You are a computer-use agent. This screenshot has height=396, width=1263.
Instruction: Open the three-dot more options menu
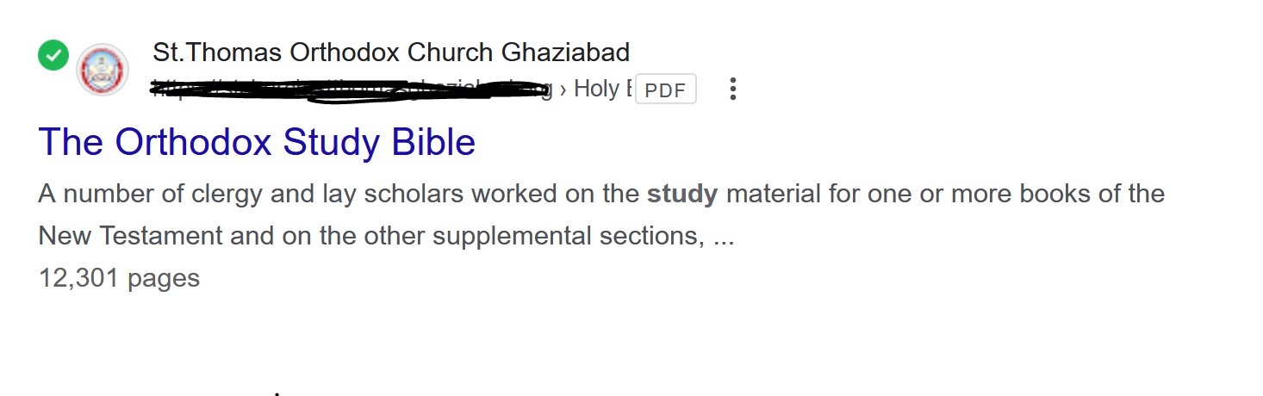pos(732,89)
